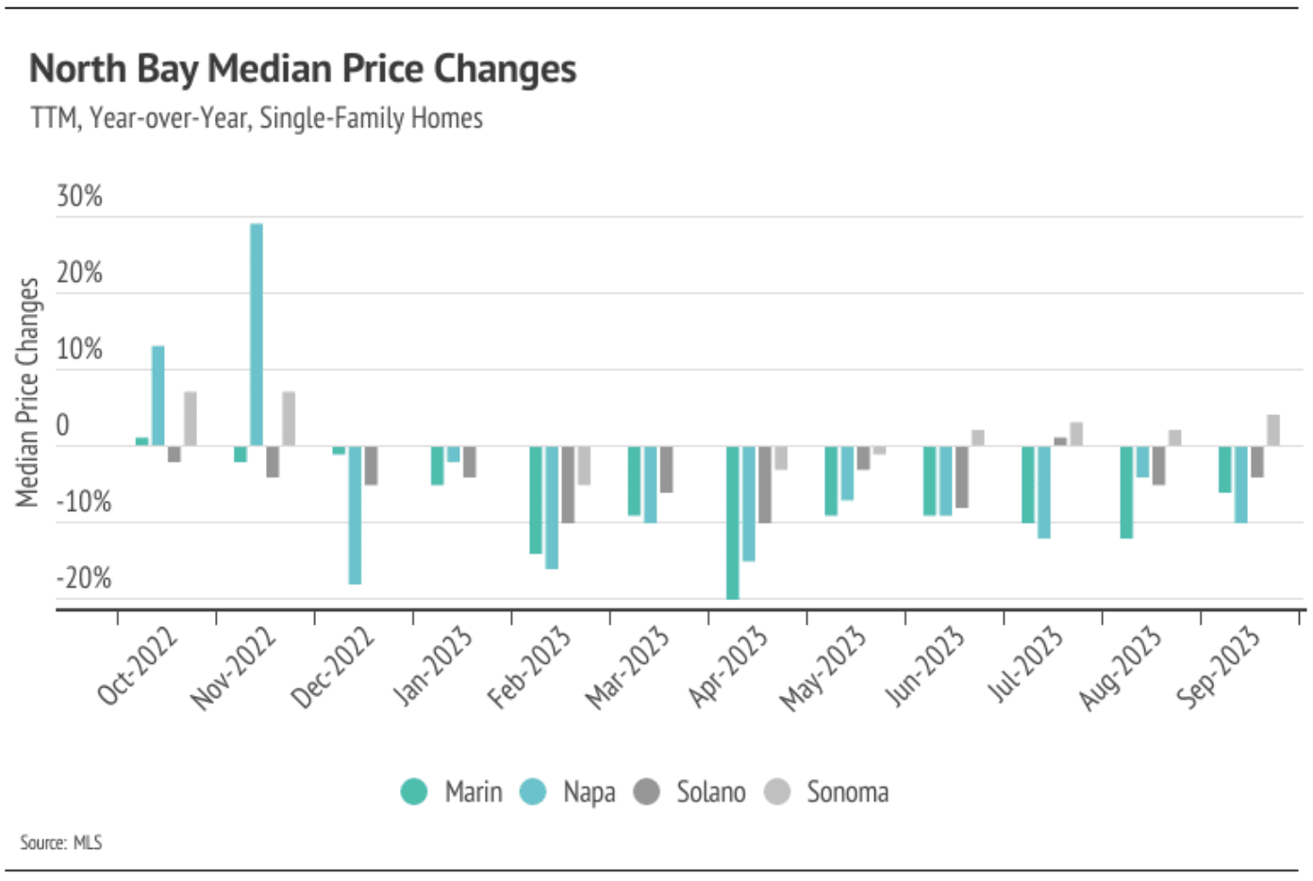
Task: Select the Marin bar for Apr-2023
Action: [x=732, y=522]
